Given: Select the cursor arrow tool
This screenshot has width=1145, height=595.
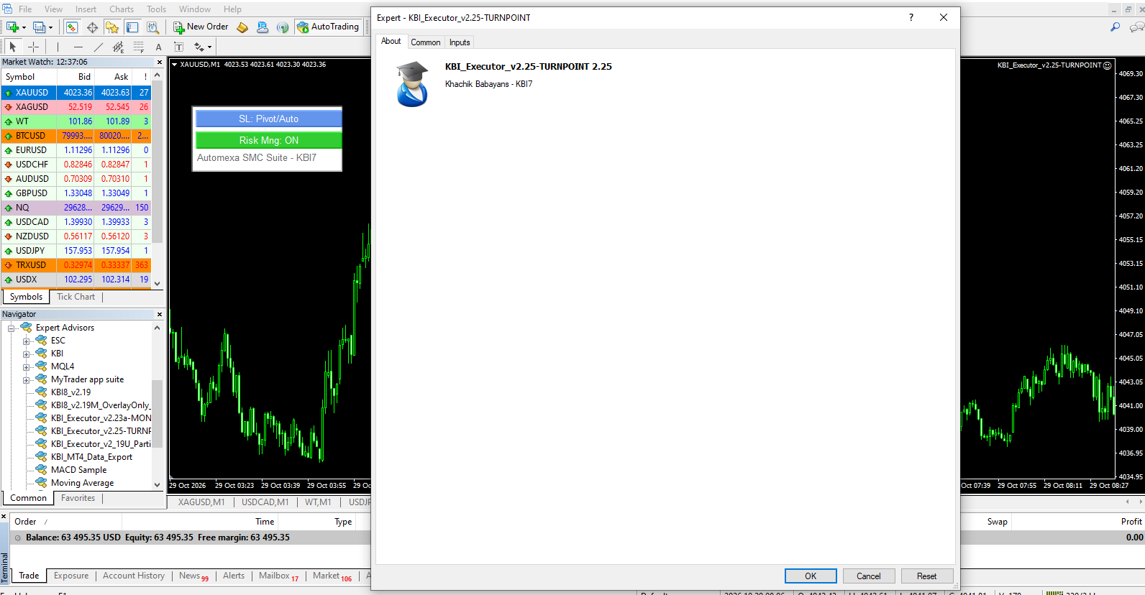Looking at the screenshot, I should point(12,47).
